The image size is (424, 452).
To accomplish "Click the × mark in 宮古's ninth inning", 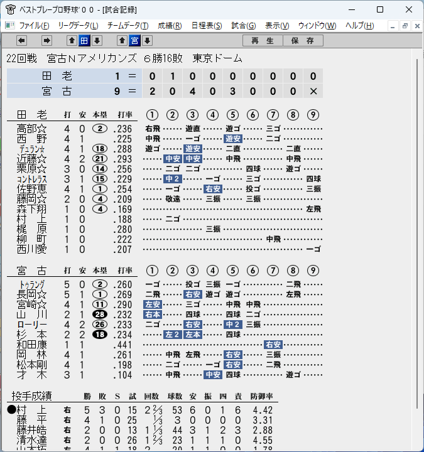I will (313, 92).
